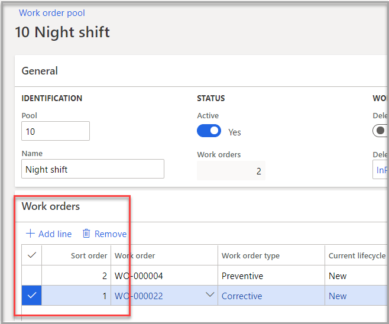The width and height of the screenshot is (389, 324).
Task: Click the plus icon beside Add line
Action: click(x=30, y=234)
